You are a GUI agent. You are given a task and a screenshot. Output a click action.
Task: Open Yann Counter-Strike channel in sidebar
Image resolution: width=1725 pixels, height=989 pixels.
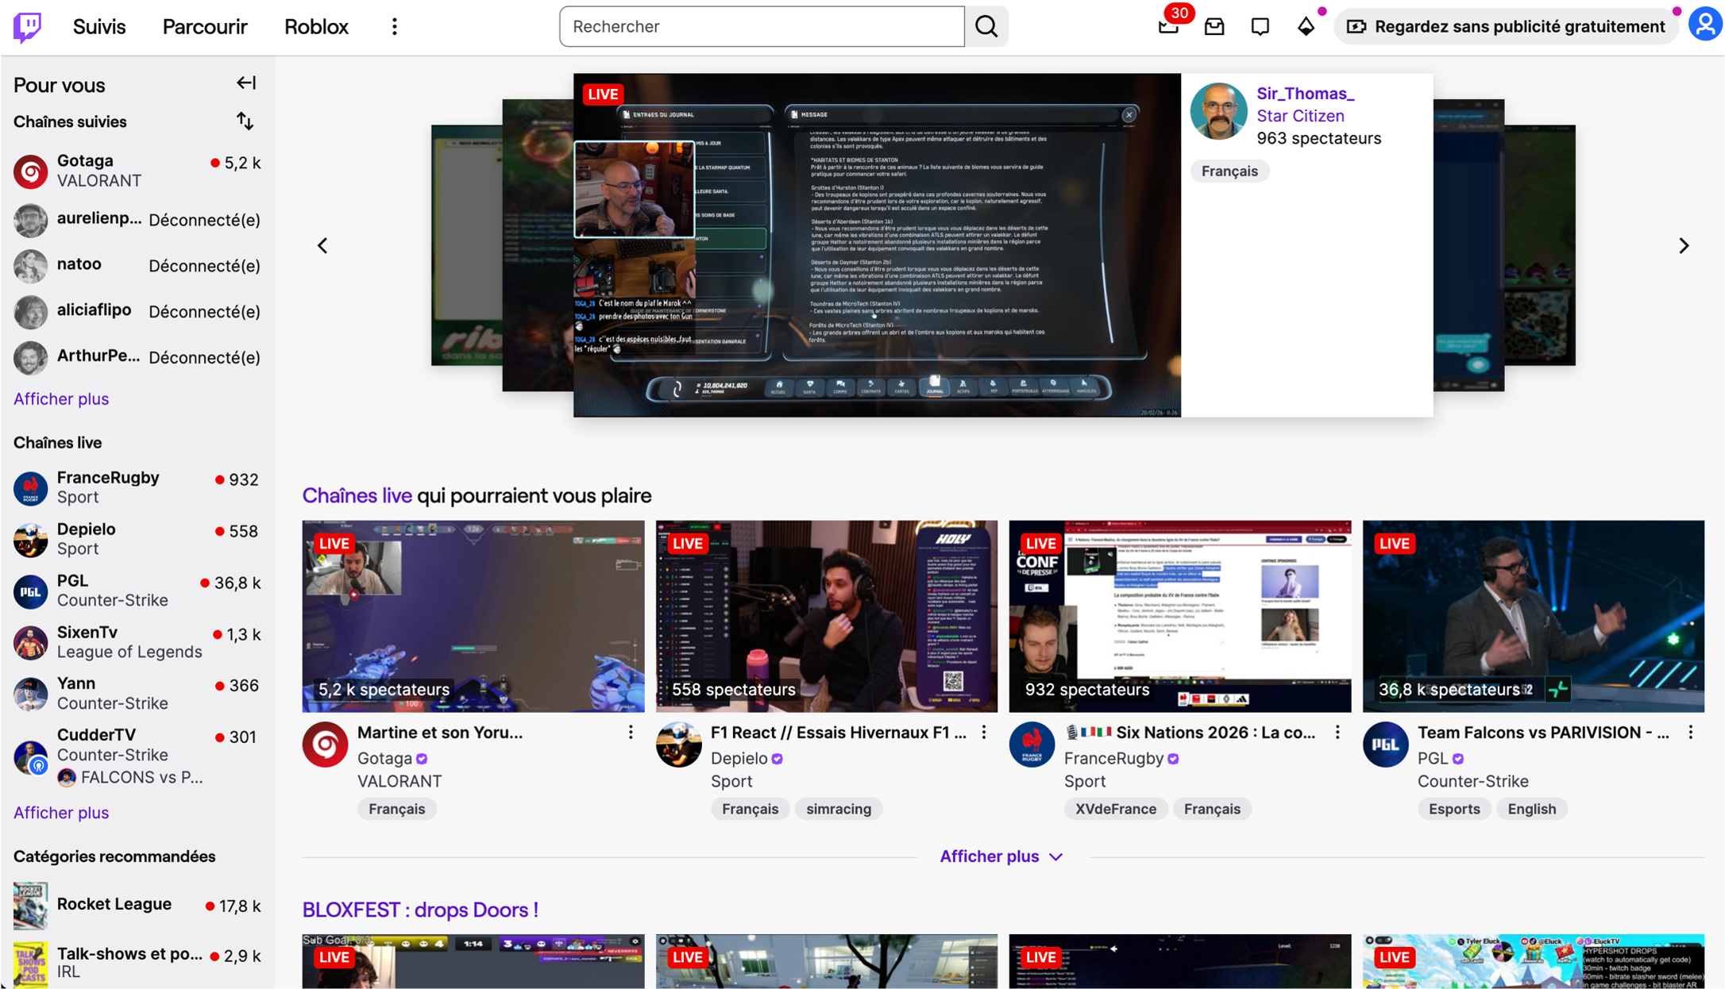(x=137, y=693)
